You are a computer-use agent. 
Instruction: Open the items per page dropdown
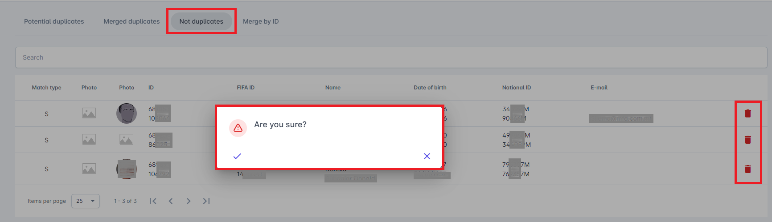[x=86, y=201]
